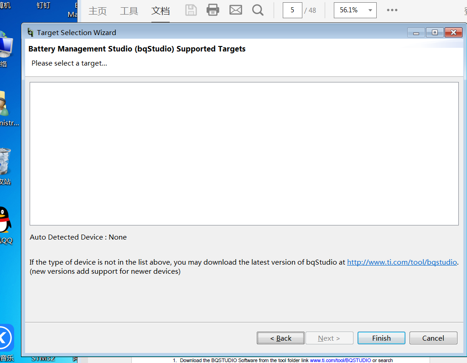Click the Finish button in the wizard

(x=381, y=338)
